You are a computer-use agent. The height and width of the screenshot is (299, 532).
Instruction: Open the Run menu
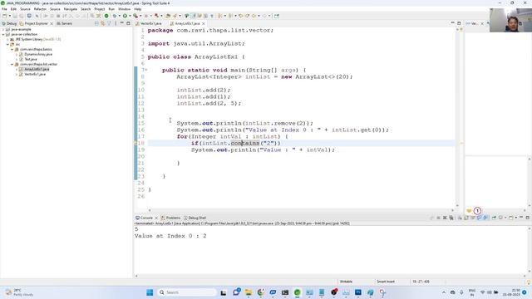111,9
